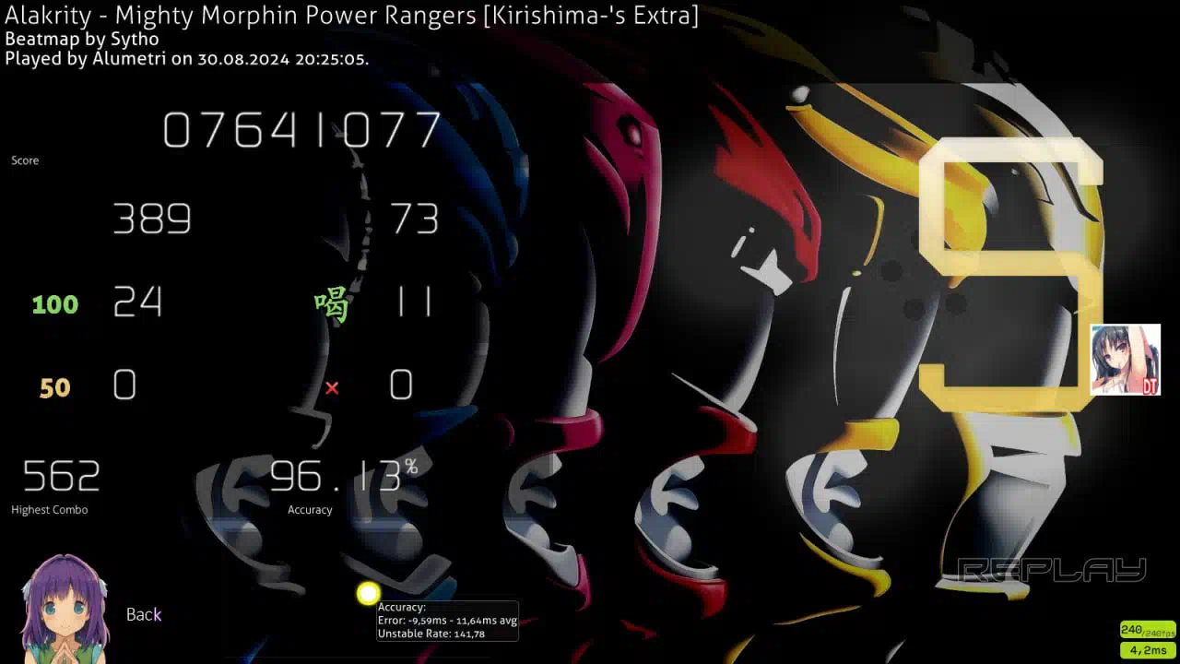Click the geki count value 73
This screenshot has height=664, width=1180.
[414, 219]
